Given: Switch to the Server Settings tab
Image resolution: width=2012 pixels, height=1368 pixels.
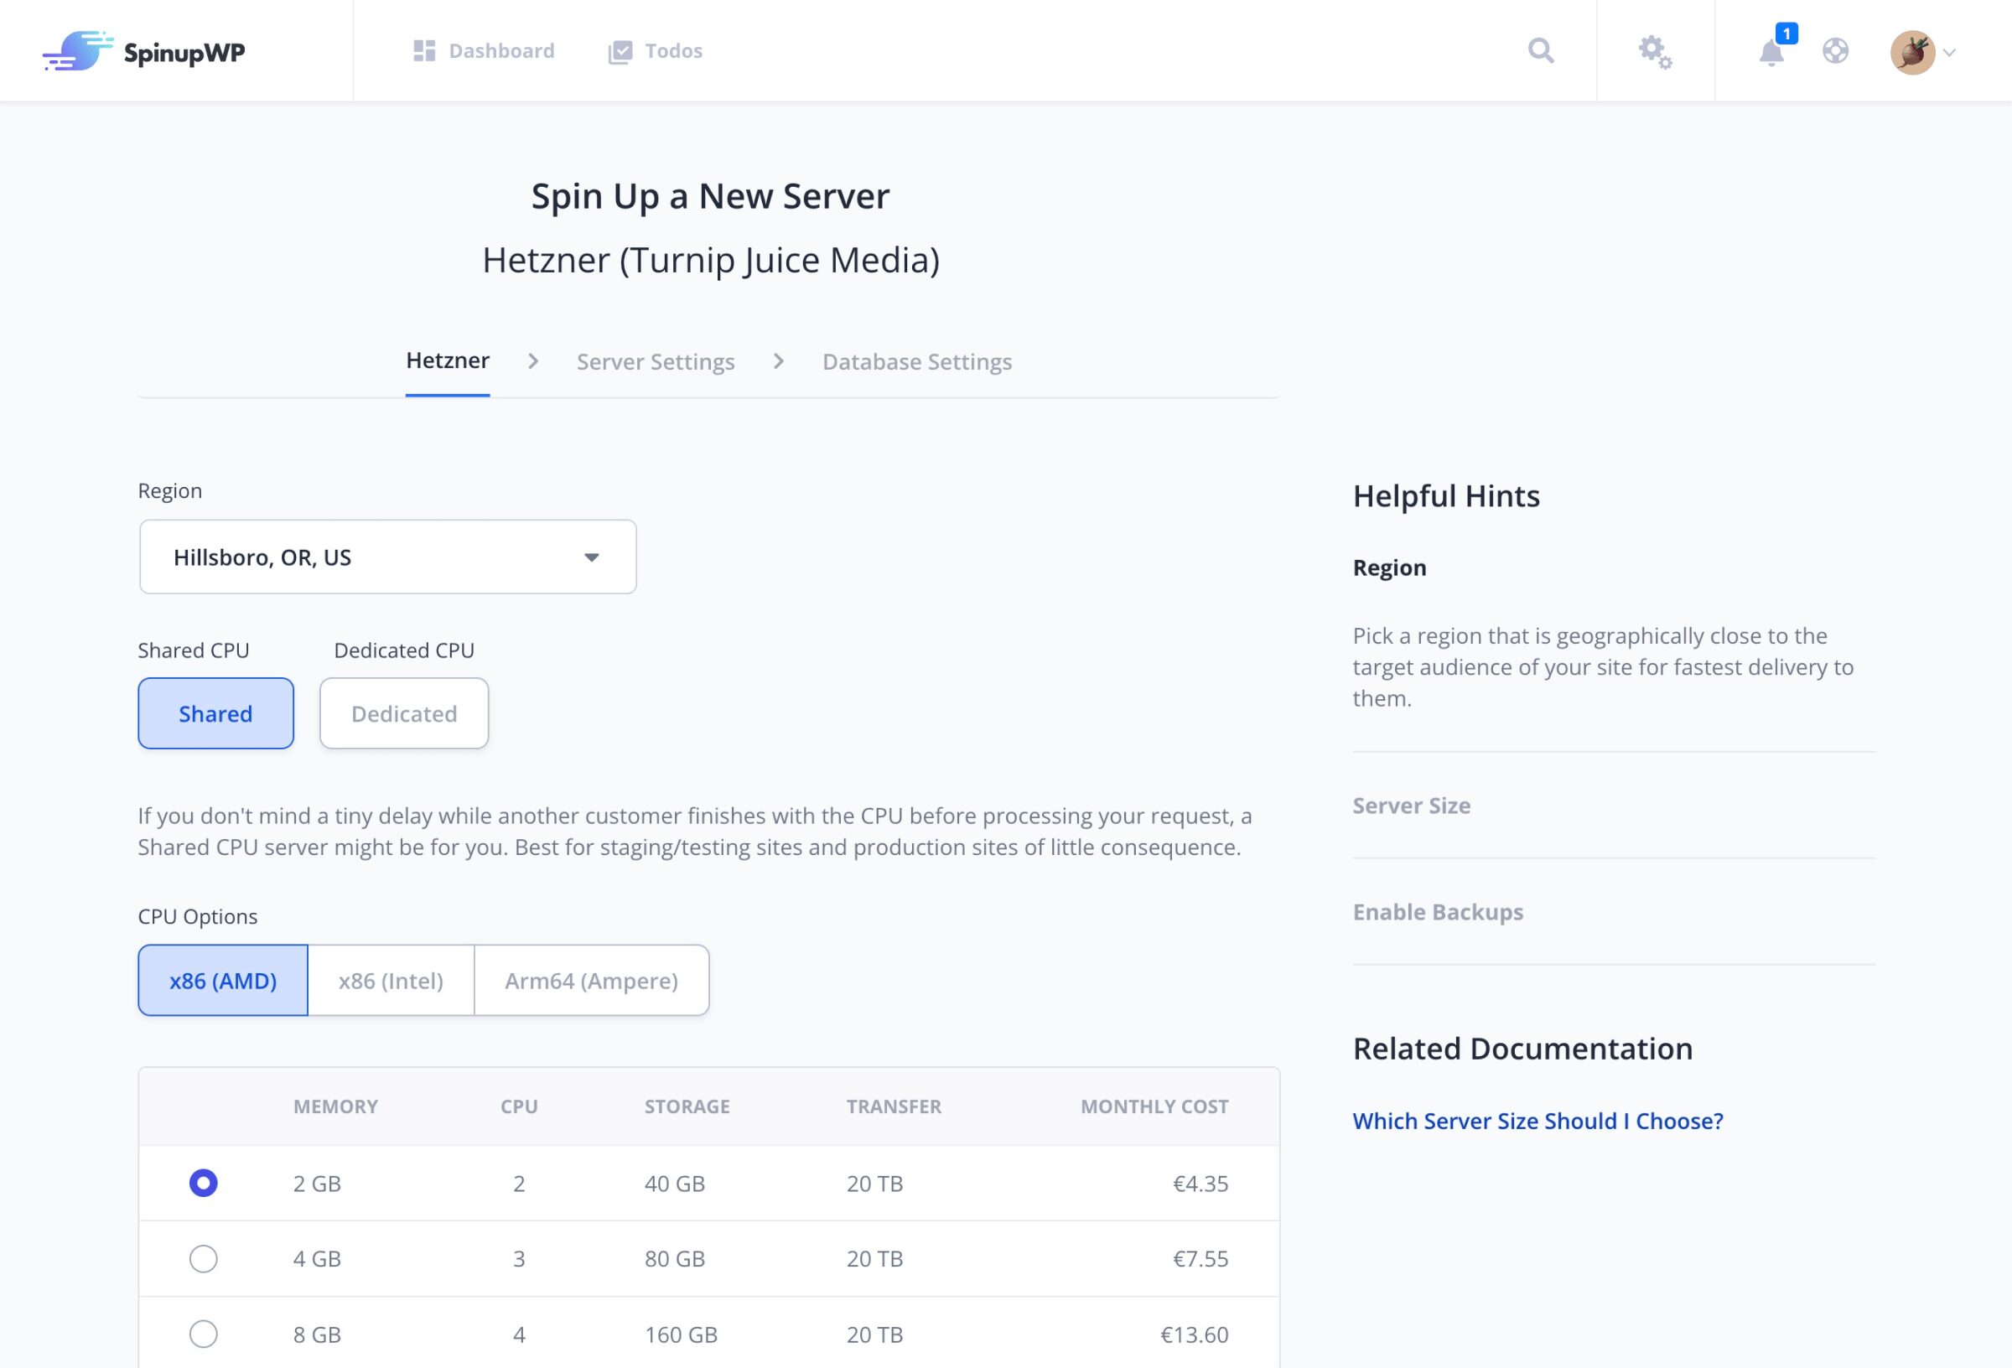Looking at the screenshot, I should point(653,362).
